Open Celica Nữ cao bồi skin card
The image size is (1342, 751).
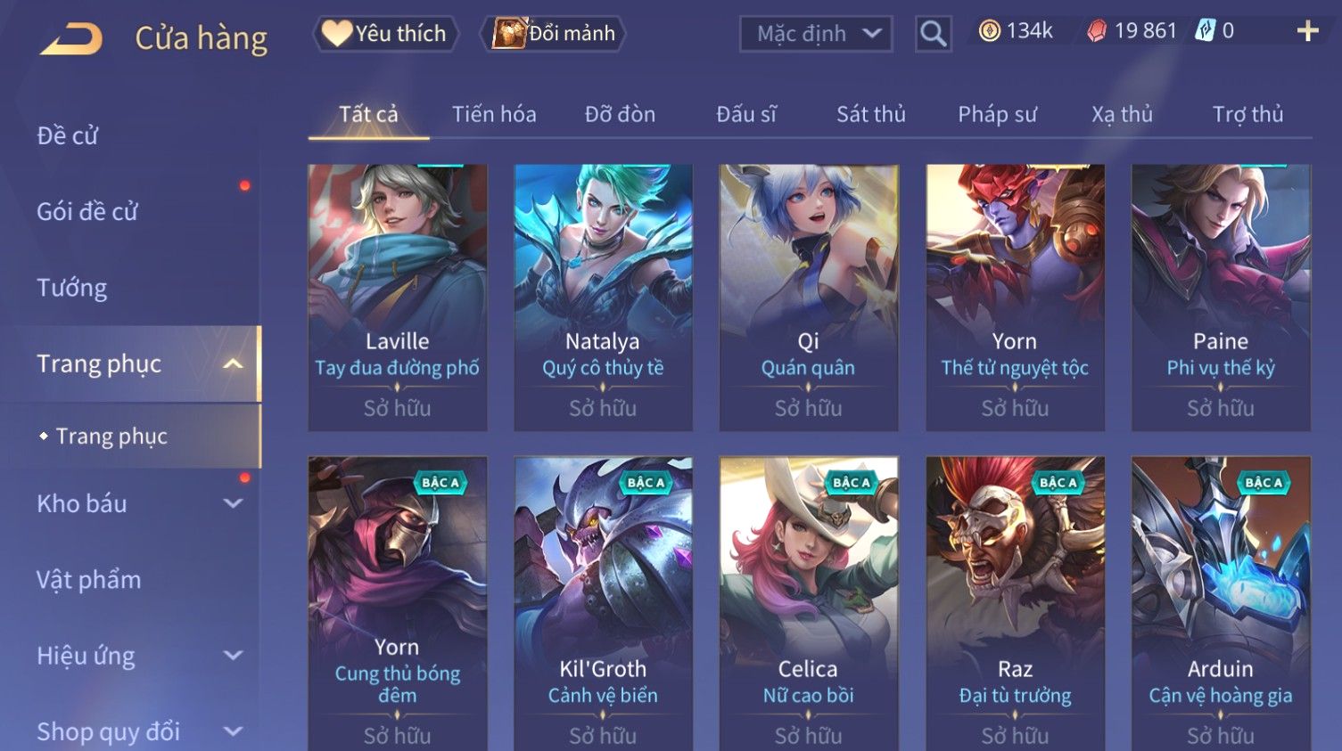click(809, 603)
